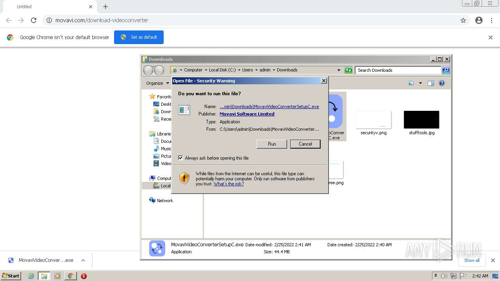Cancel the Open File security warning
This screenshot has width=500, height=281.
coord(305,144)
